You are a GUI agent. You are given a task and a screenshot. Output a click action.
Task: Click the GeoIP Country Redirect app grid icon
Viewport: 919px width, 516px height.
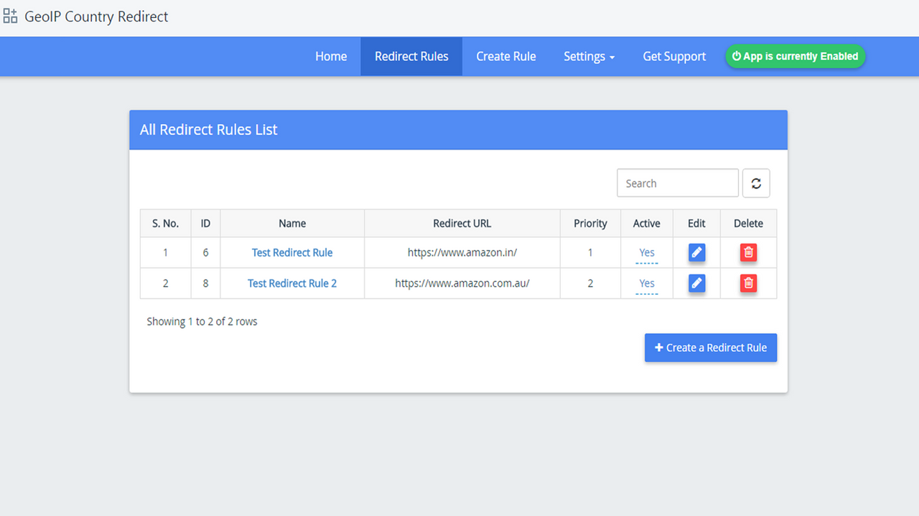pyautogui.click(x=10, y=16)
